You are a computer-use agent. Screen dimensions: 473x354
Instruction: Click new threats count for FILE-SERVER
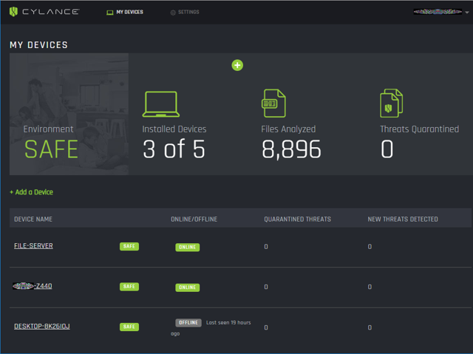(370, 247)
